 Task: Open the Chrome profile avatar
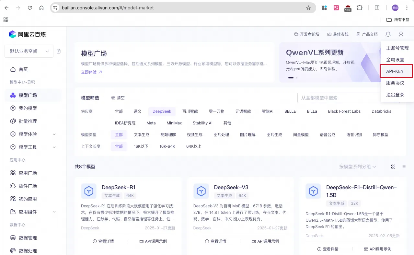tap(395, 8)
